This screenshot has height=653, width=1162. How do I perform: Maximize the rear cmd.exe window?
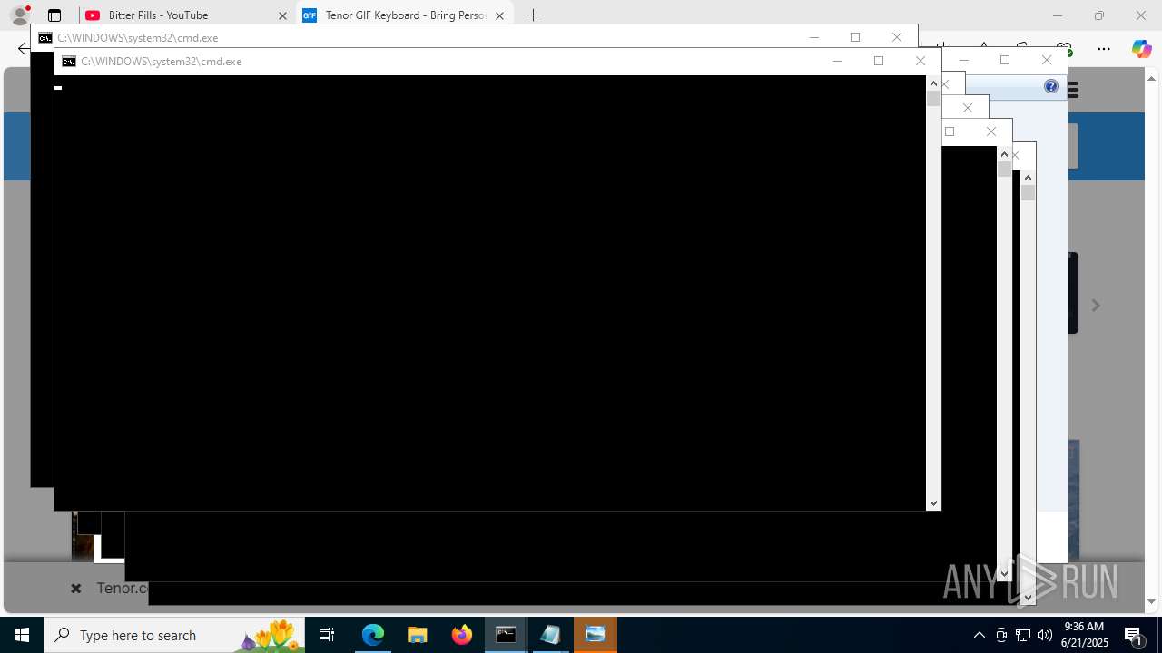pos(854,37)
